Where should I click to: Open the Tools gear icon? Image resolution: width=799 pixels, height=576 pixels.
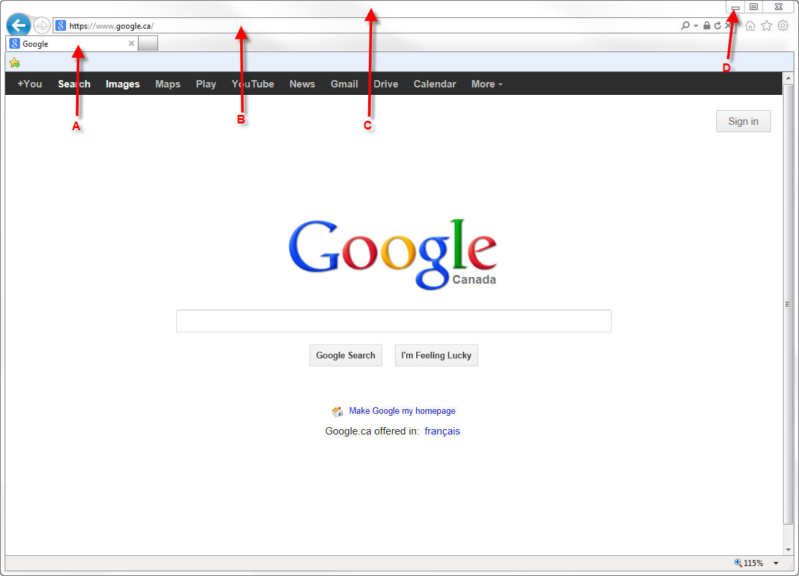[x=783, y=25]
